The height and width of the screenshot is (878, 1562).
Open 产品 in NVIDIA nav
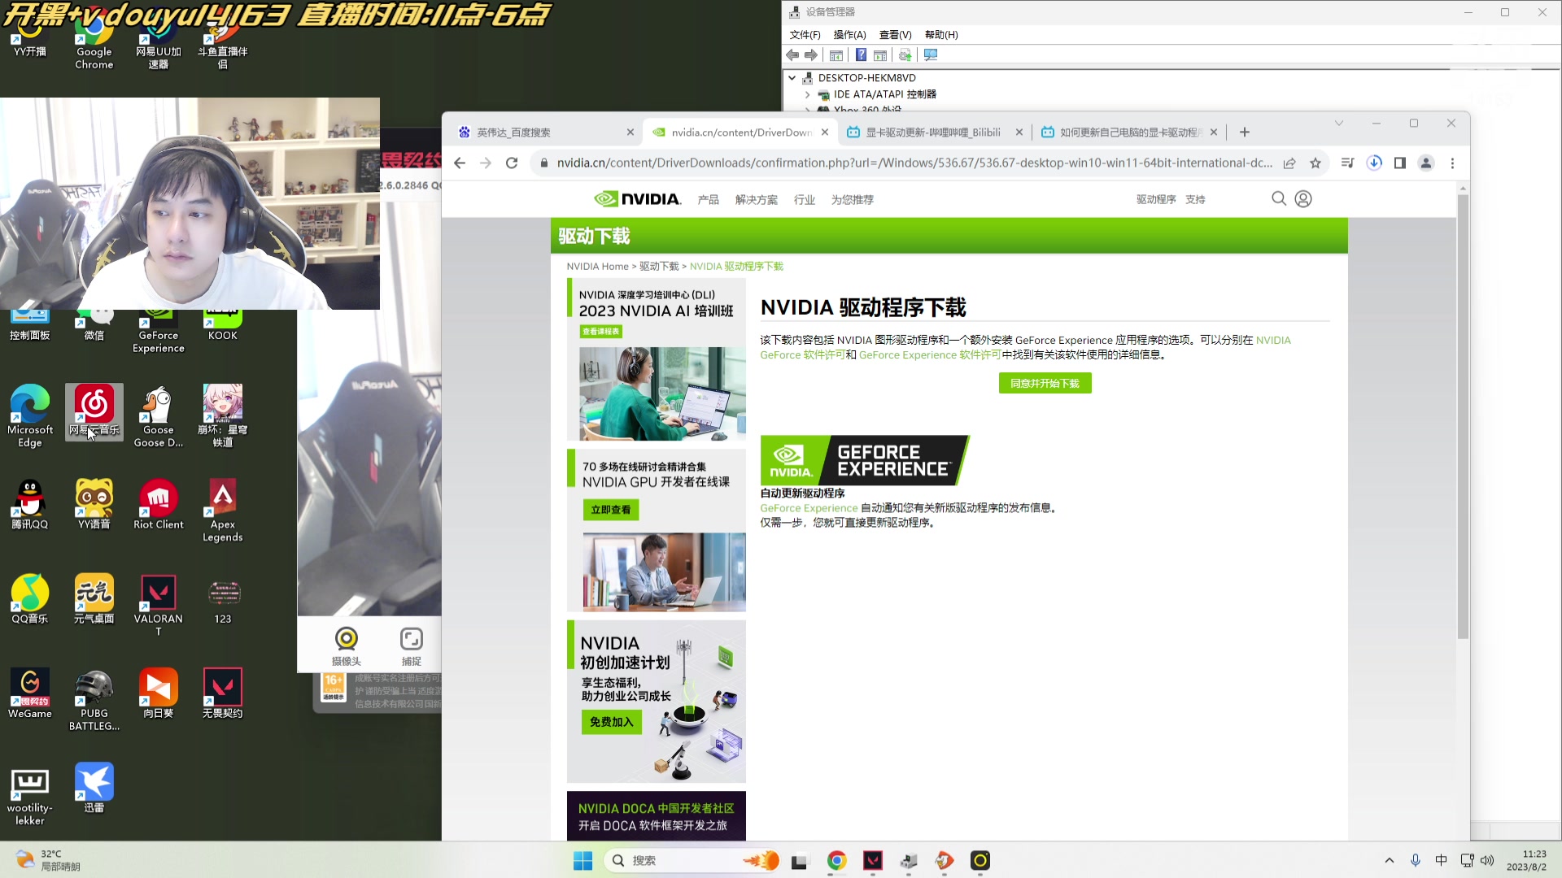tap(708, 200)
